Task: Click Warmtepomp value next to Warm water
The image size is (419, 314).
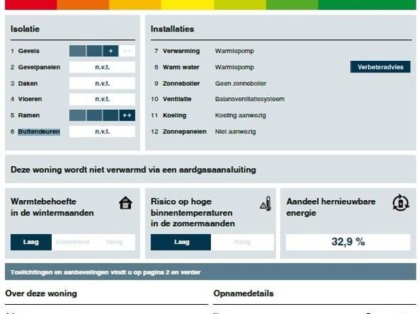Action: (234, 67)
